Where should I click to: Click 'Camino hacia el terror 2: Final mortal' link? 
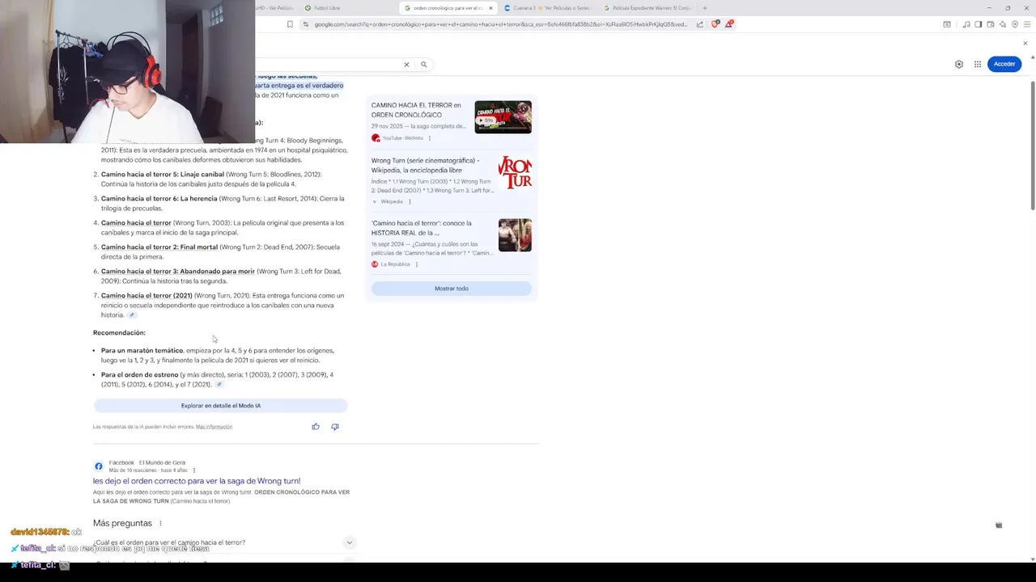point(159,247)
